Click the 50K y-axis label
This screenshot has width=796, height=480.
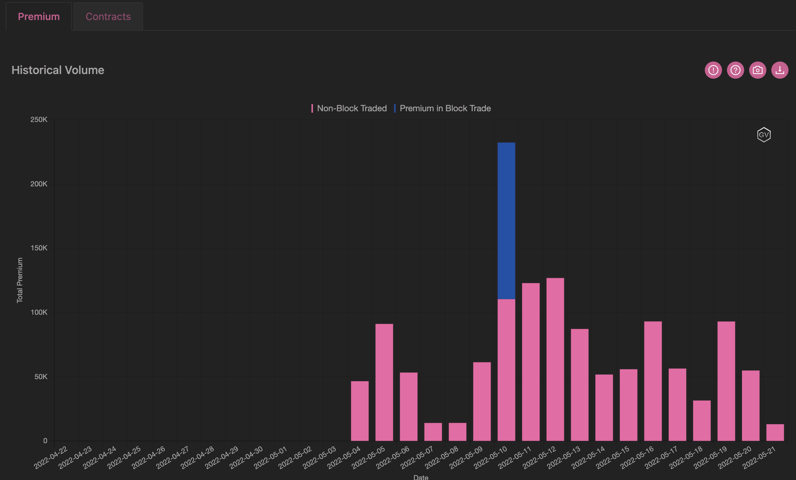tap(41, 377)
